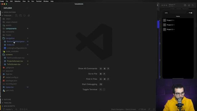Open Run menu
This screenshot has height=111, width=197.
click(33, 1)
